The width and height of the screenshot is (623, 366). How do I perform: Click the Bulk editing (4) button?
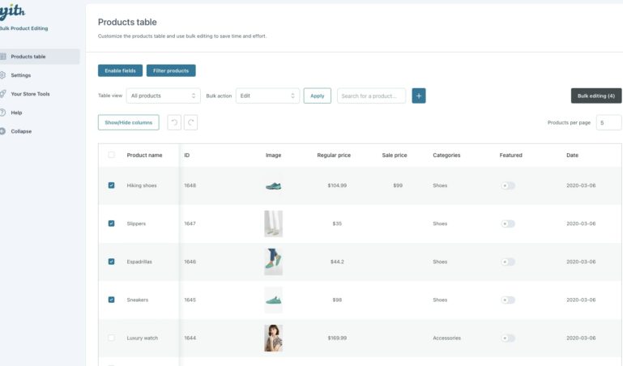tap(596, 96)
